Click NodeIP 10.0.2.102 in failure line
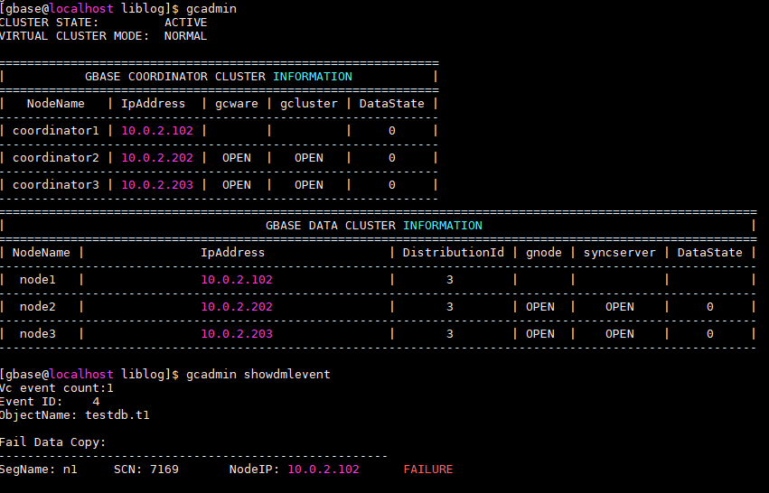Image resolution: width=769 pixels, height=493 pixels. (324, 470)
